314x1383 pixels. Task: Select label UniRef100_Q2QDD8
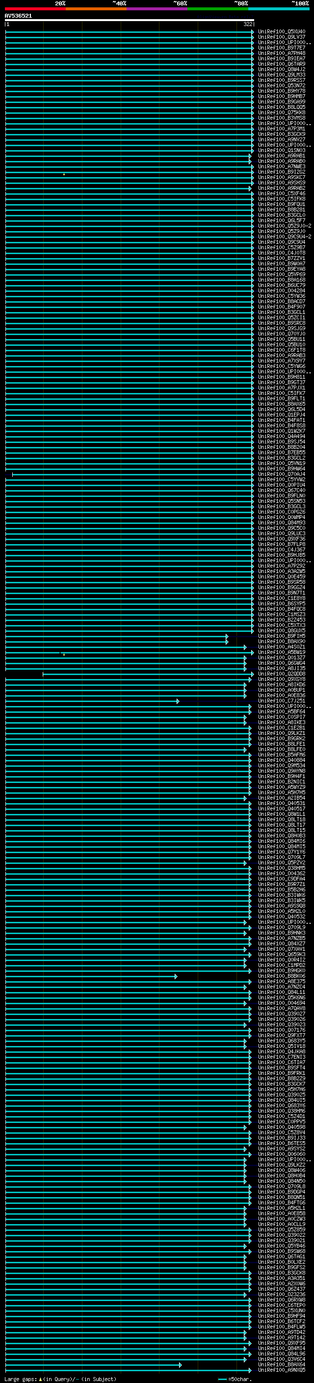pos(282,674)
